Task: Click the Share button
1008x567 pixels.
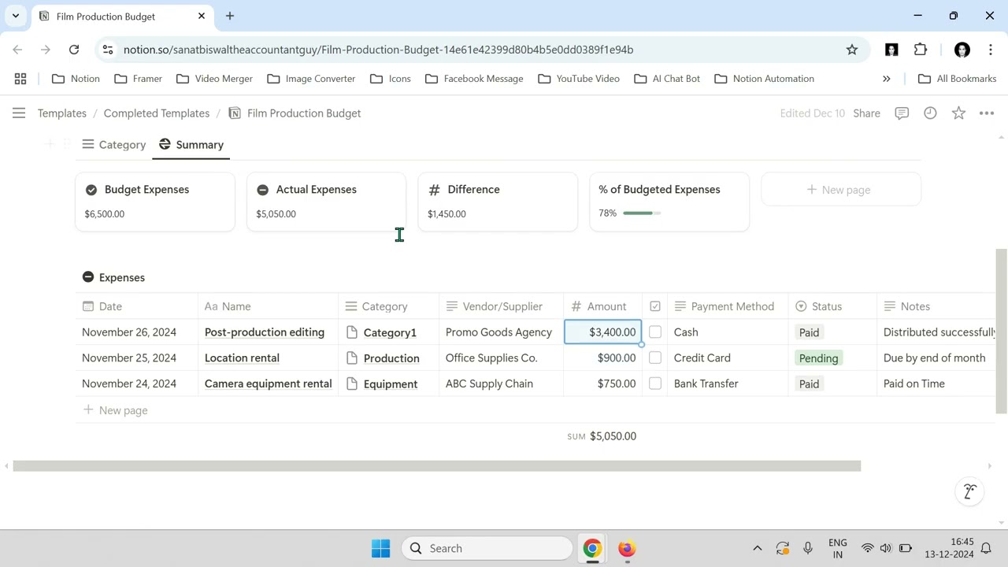Action: [x=866, y=113]
